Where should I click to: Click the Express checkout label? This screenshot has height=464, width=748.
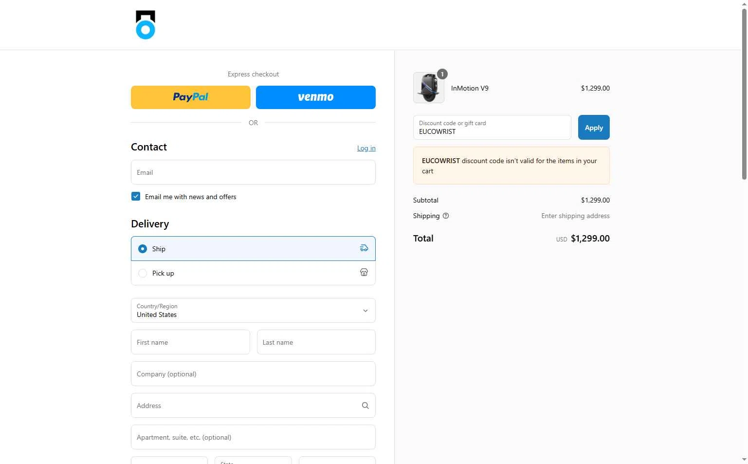(253, 74)
